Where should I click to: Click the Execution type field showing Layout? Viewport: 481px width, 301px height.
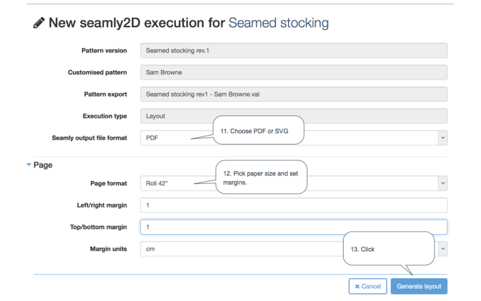coord(293,116)
